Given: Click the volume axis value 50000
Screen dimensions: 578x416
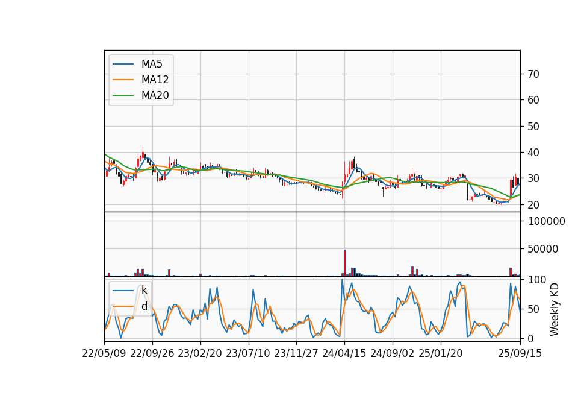Looking at the screenshot, I should pos(543,249).
